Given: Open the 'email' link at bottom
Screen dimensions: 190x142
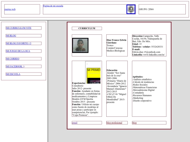Looking at the screenshot, I should point(75,123).
